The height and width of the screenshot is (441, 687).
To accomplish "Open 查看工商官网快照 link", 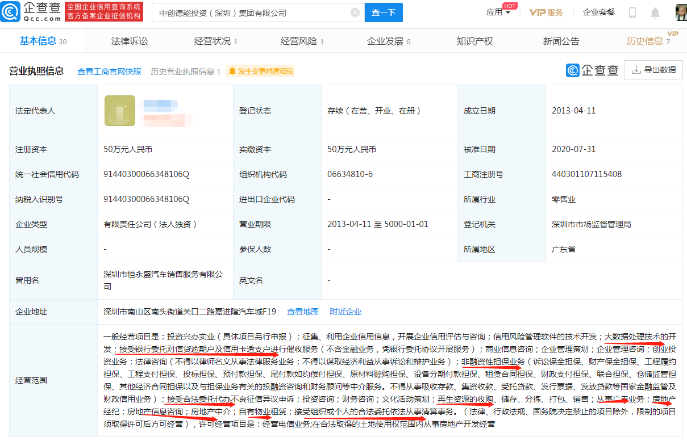I will (x=109, y=72).
